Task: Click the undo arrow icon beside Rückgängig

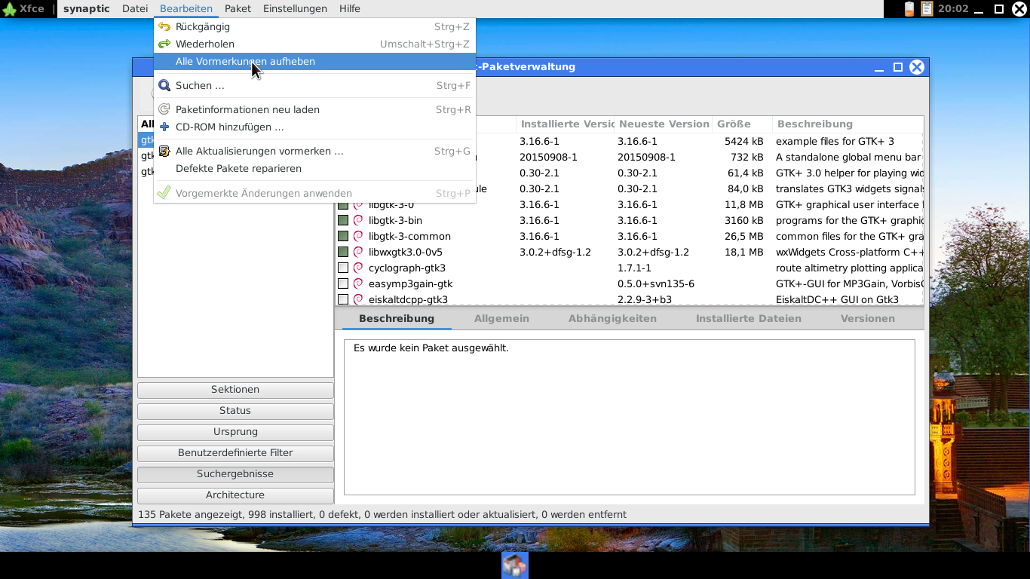Action: pyautogui.click(x=164, y=27)
